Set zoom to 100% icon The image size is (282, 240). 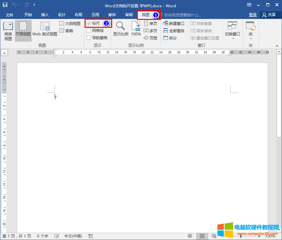(x=136, y=28)
